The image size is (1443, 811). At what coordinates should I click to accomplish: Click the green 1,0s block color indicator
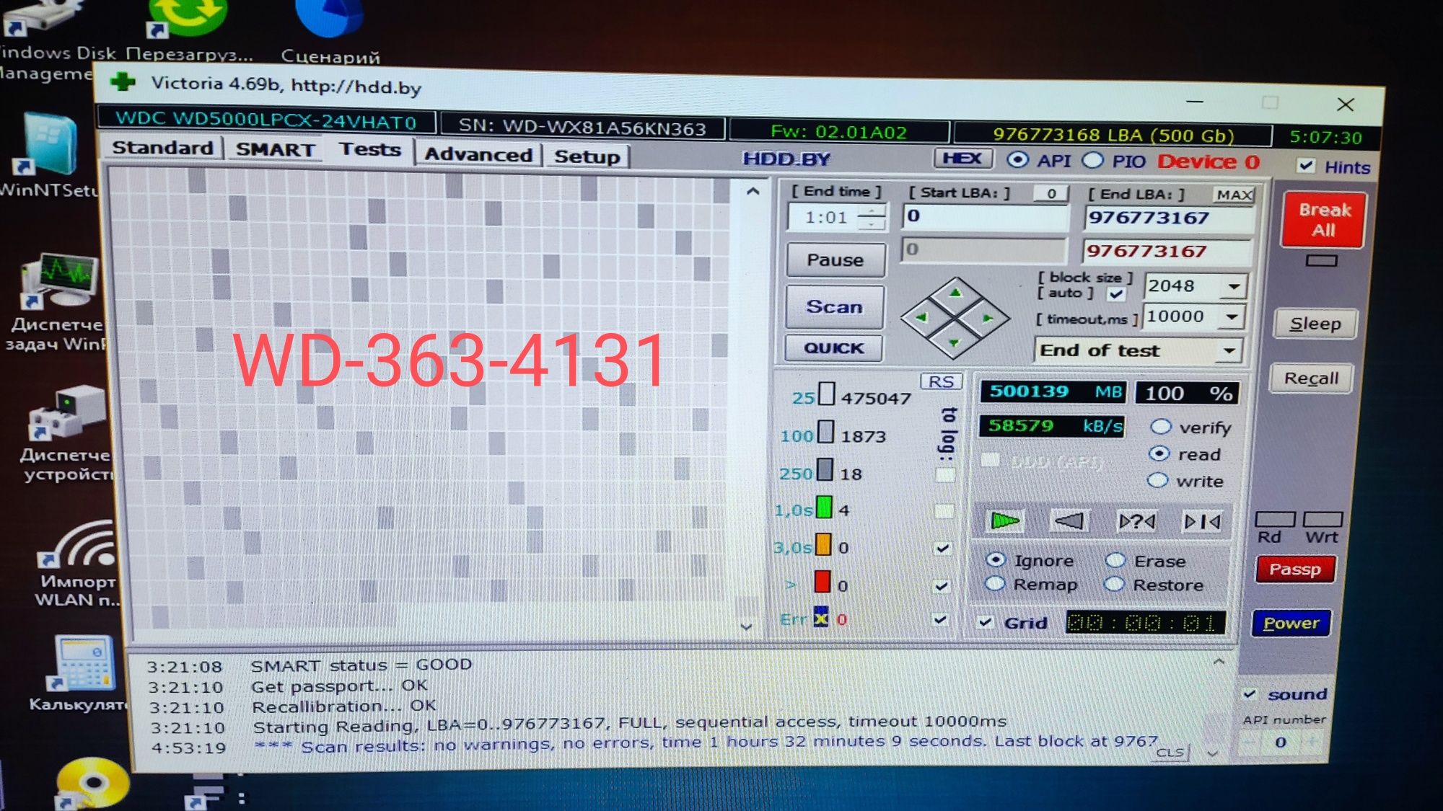click(x=824, y=508)
